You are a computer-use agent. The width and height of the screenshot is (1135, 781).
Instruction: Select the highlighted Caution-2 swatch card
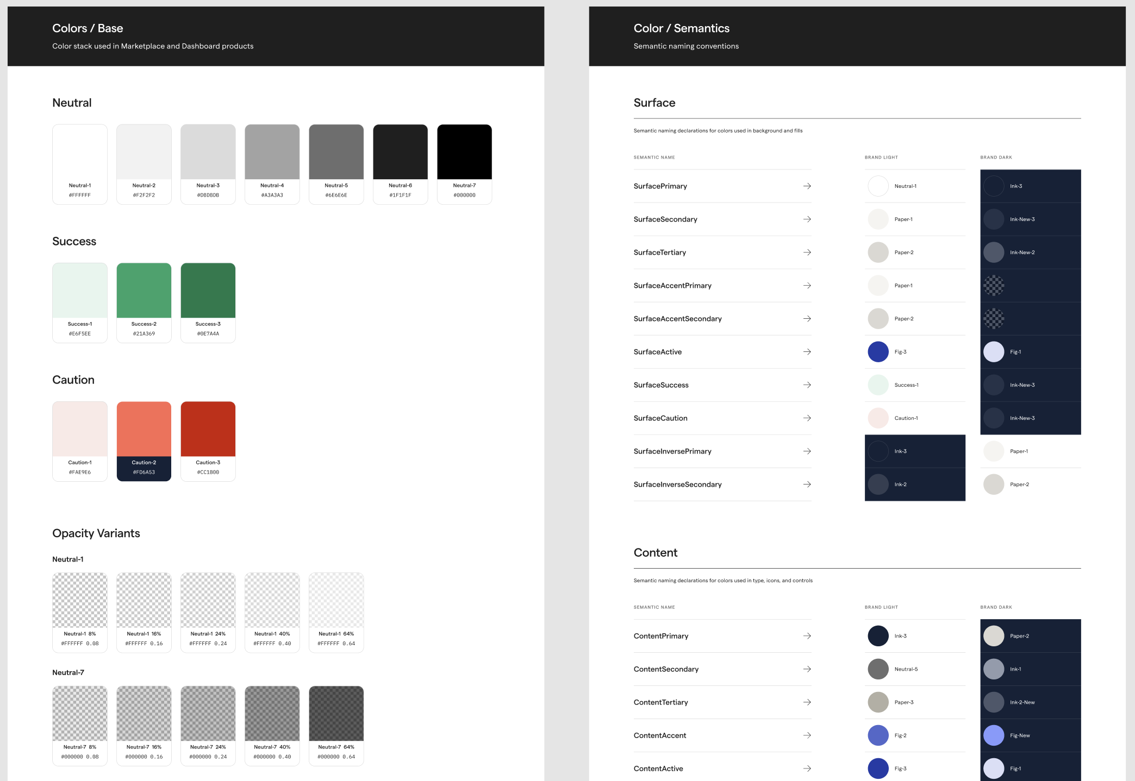144,441
